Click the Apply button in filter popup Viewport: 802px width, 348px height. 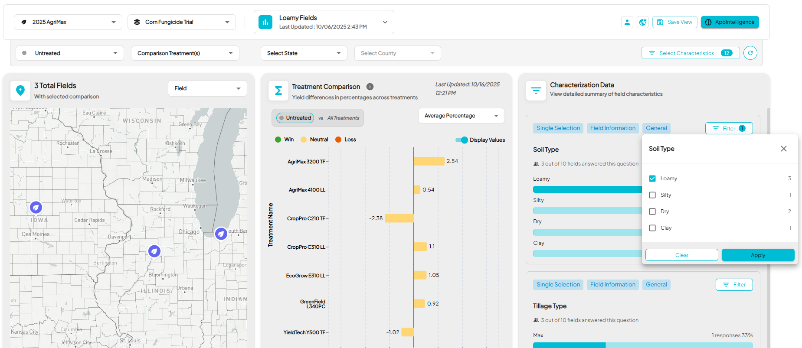coord(758,255)
